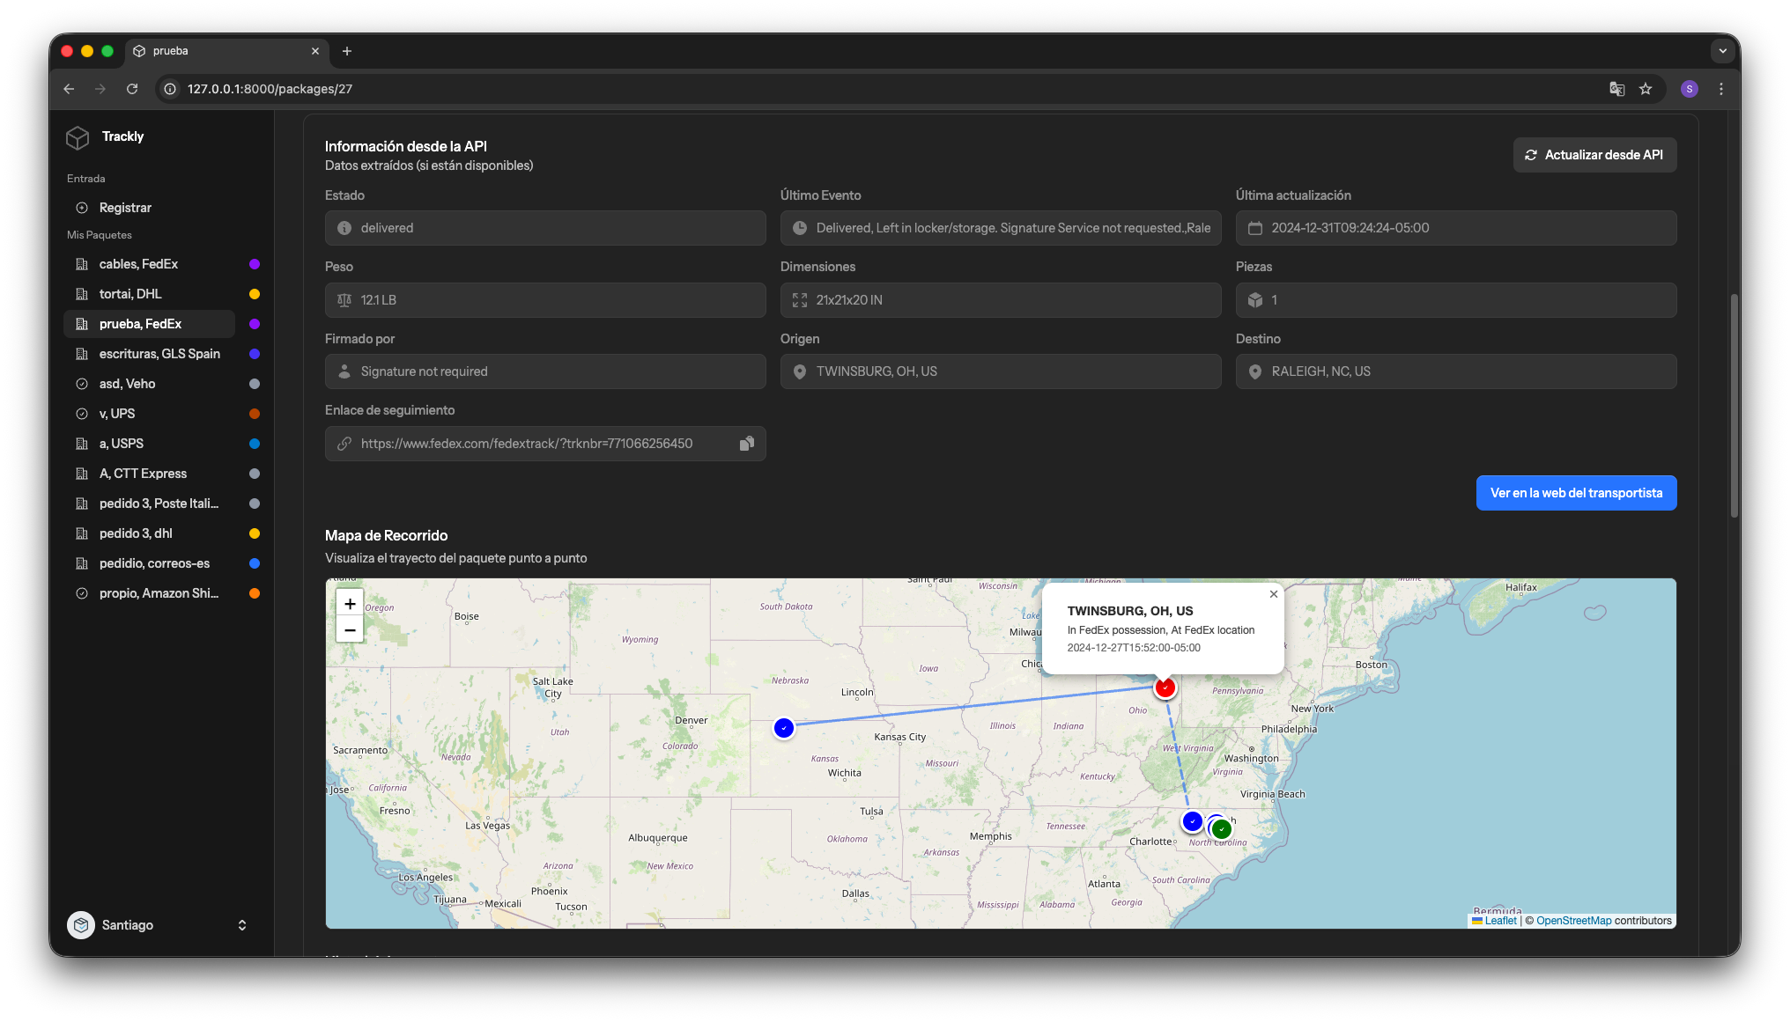Viewport: 1790px width, 1022px height.
Task: Open the OpenStreetMap attribution link
Action: (1573, 921)
